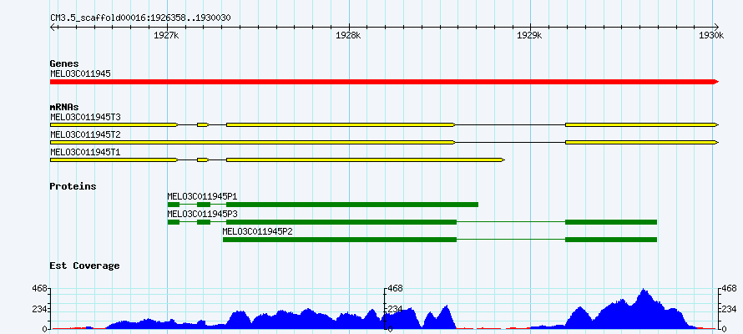743x334 pixels.
Task: Click the MELO3C011945 gene name label
Action: pyautogui.click(x=80, y=73)
